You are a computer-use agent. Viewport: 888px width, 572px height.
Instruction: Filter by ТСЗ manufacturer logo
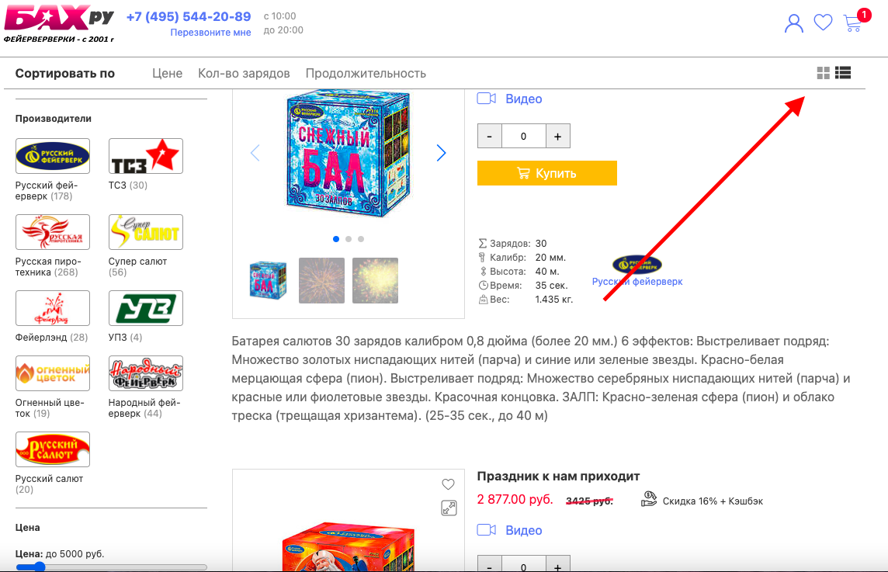pos(146,156)
